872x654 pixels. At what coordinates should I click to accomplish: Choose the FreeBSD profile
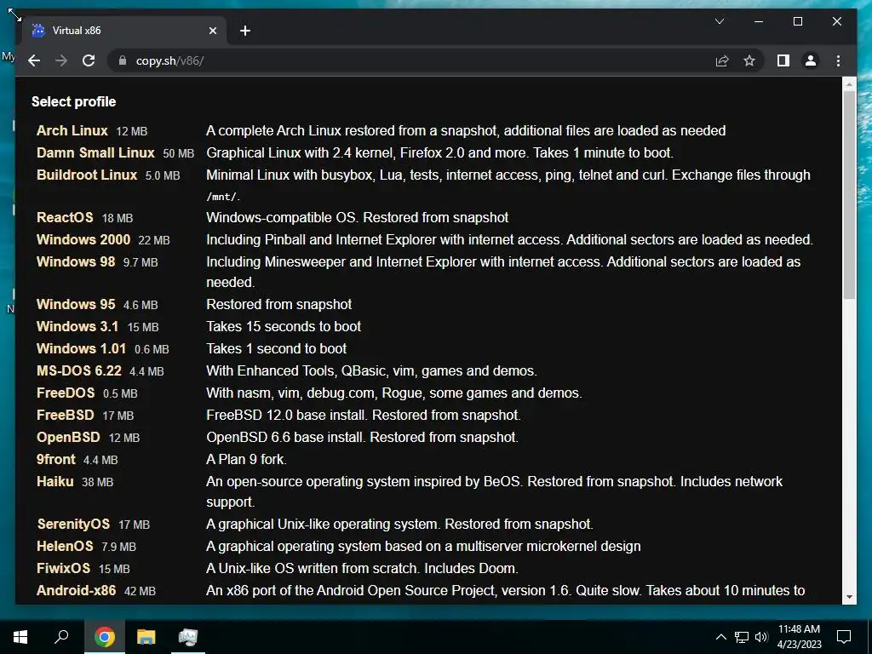click(65, 416)
